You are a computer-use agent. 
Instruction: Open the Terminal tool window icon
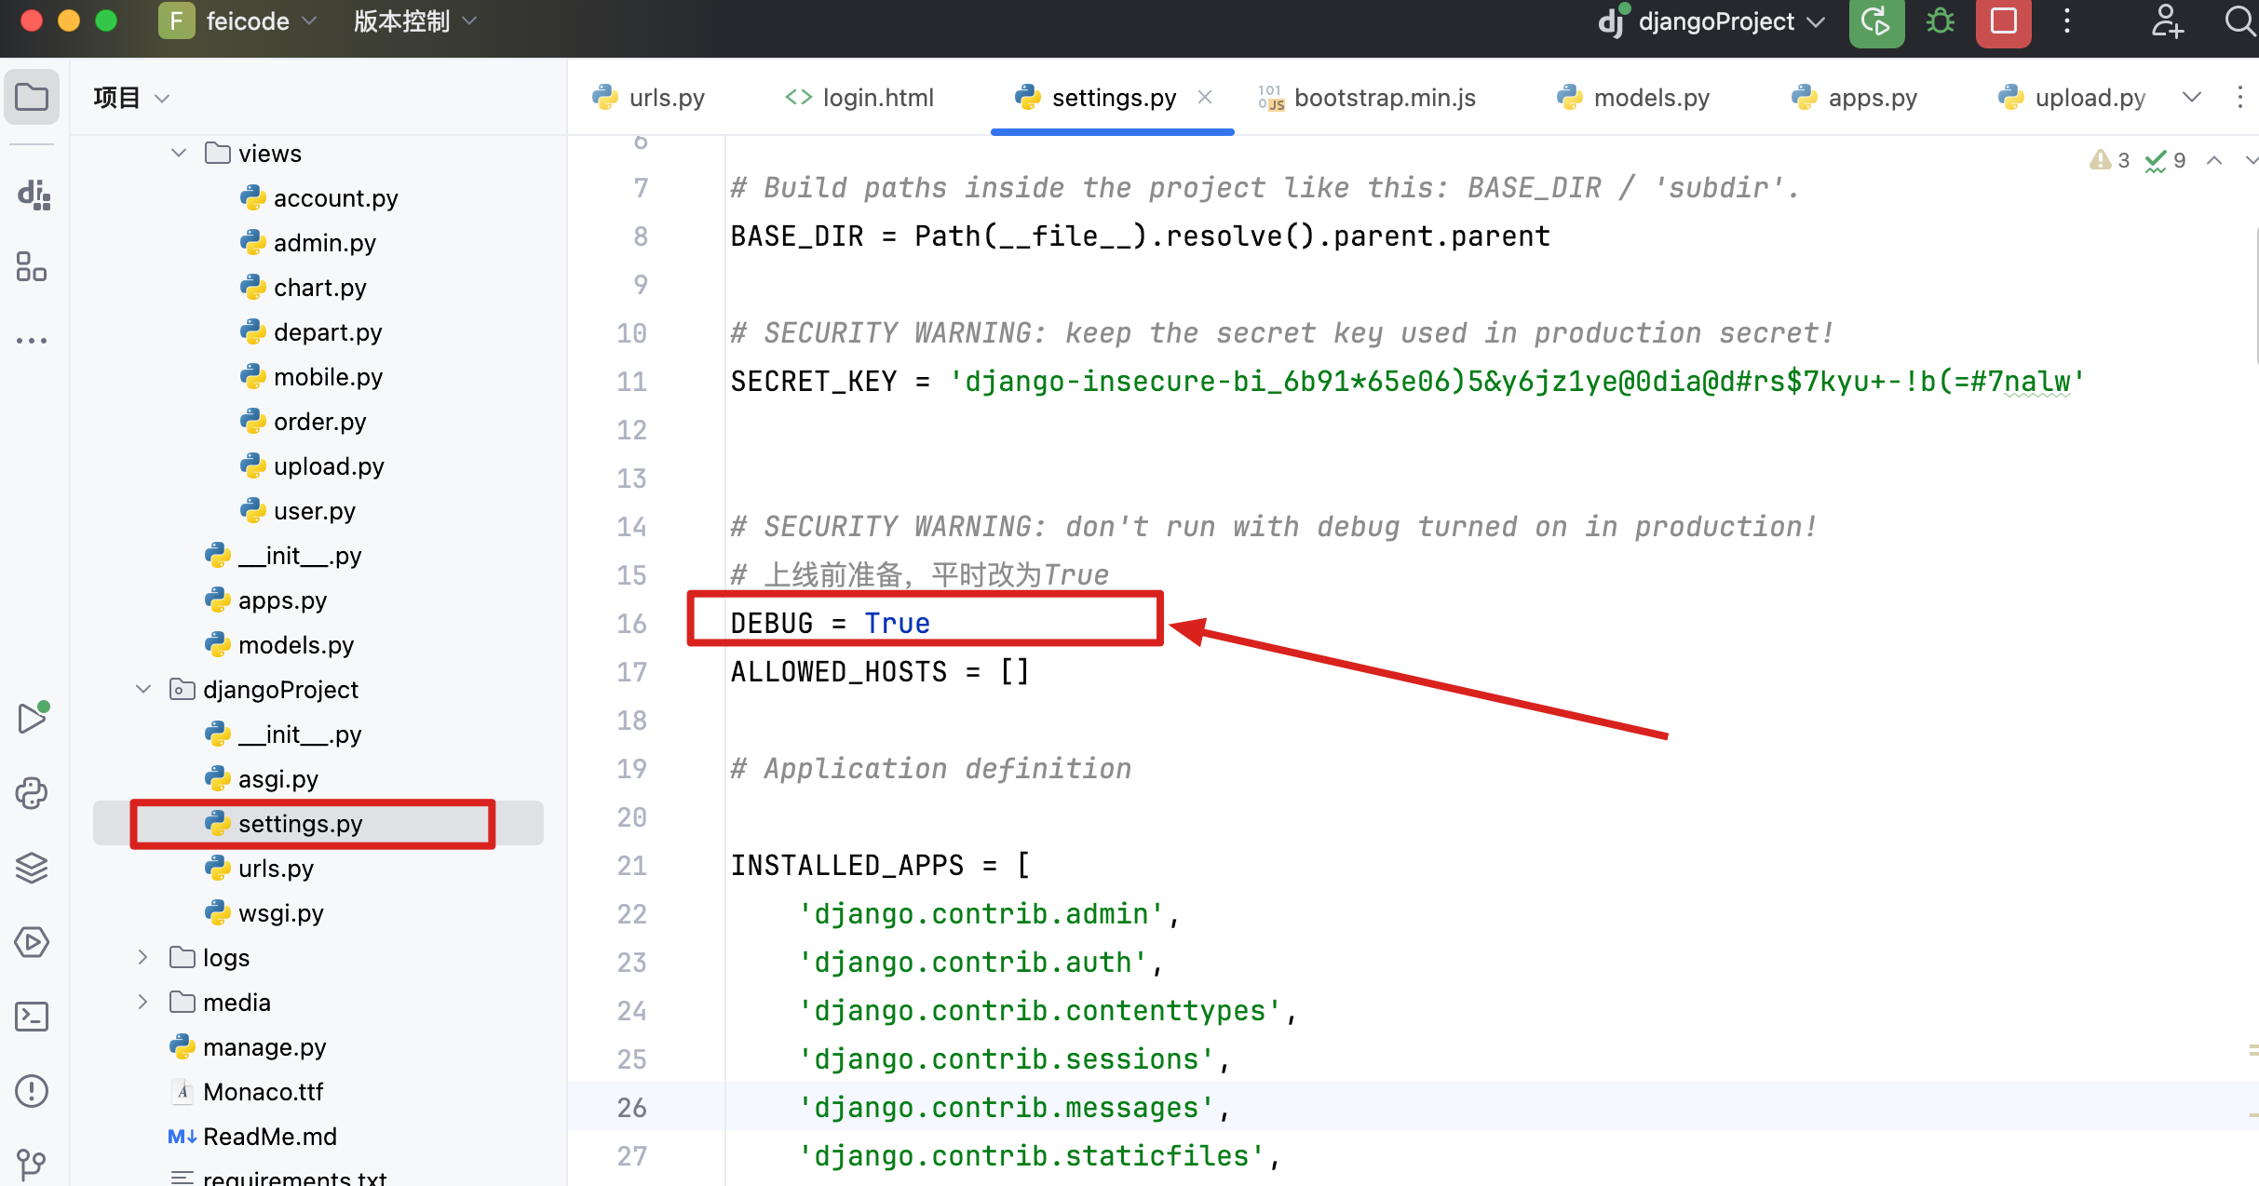click(x=32, y=1017)
